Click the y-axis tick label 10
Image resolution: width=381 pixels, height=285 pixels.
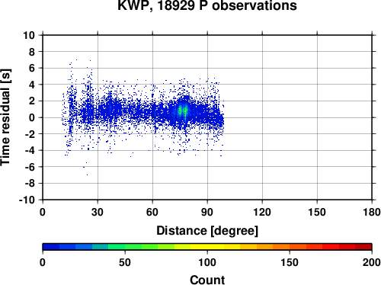click(x=29, y=35)
